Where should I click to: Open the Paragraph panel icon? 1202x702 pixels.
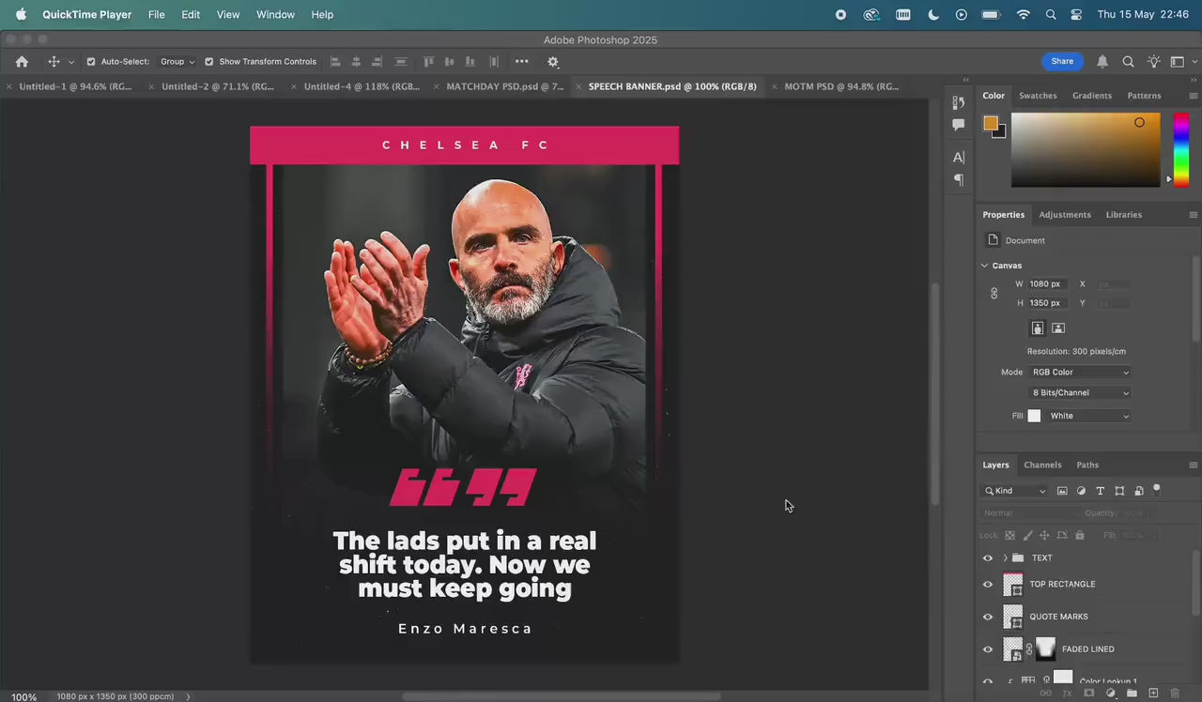pos(958,179)
